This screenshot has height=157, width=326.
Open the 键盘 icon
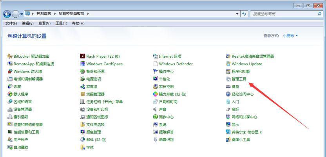coord(228,87)
